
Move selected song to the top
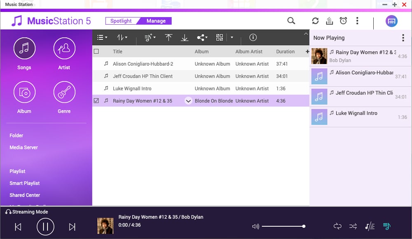click(x=169, y=37)
